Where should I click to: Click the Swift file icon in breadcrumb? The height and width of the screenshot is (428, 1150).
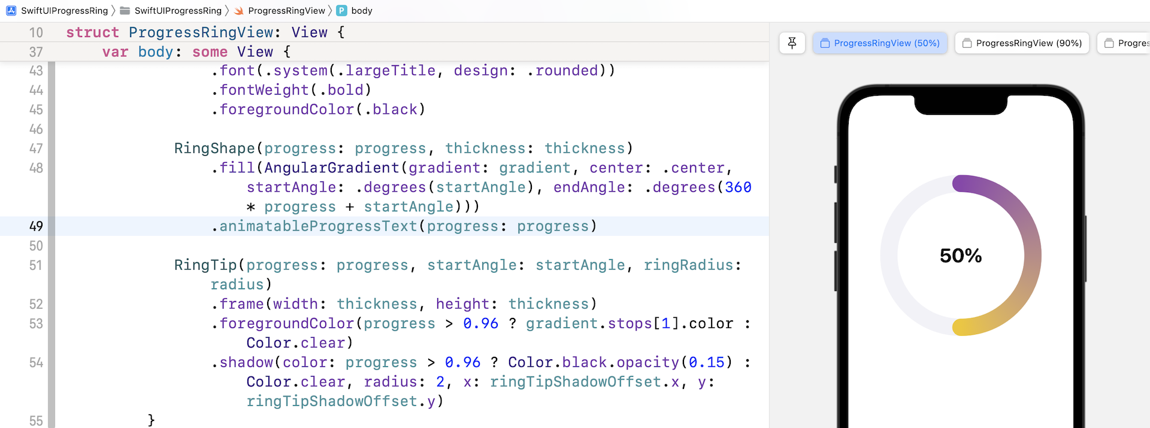point(239,11)
